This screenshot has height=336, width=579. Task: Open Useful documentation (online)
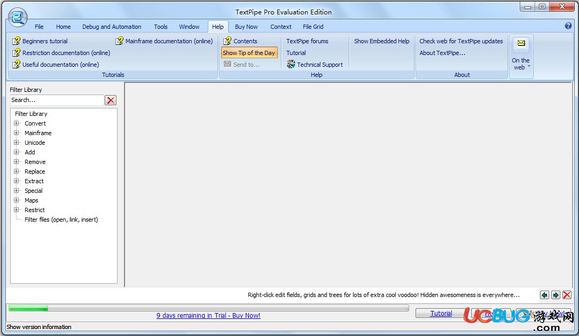[x=56, y=65]
